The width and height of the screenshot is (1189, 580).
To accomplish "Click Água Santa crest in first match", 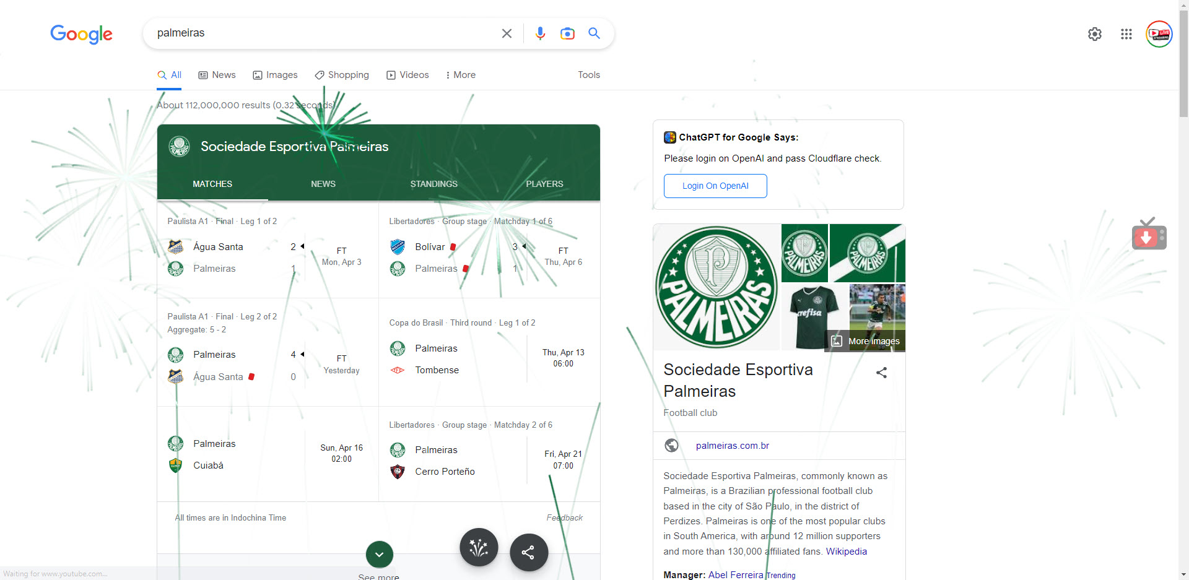I will [176, 247].
